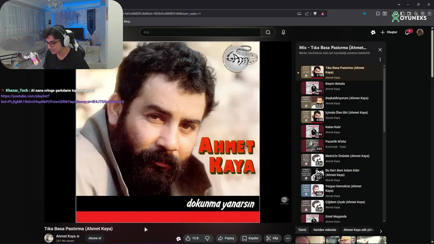Screen dimensions: 434x244
Task: Click the video title Tıka Basa Pastırma
Action: tap(78, 229)
